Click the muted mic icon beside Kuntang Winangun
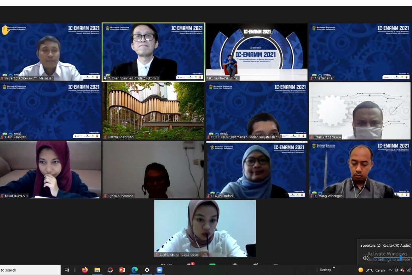Viewport: 412px width, 275px height. tap(312, 196)
